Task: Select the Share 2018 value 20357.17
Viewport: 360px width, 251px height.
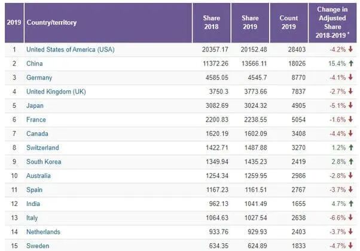Action: [x=215, y=50]
